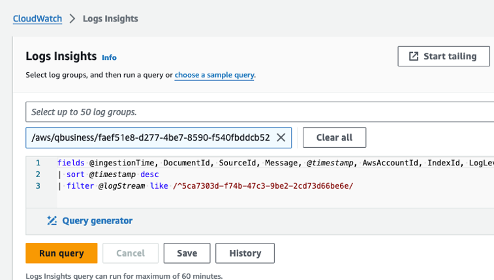
Task: Click the Query generator magic wand icon
Action: coord(52,221)
